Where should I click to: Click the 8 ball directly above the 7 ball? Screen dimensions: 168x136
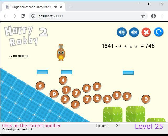tap(87, 88)
